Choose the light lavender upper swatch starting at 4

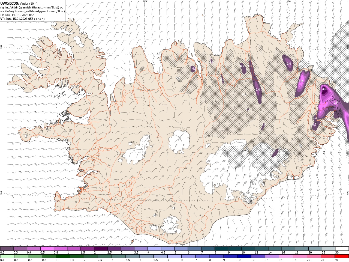pyautogui.click(x=154, y=249)
